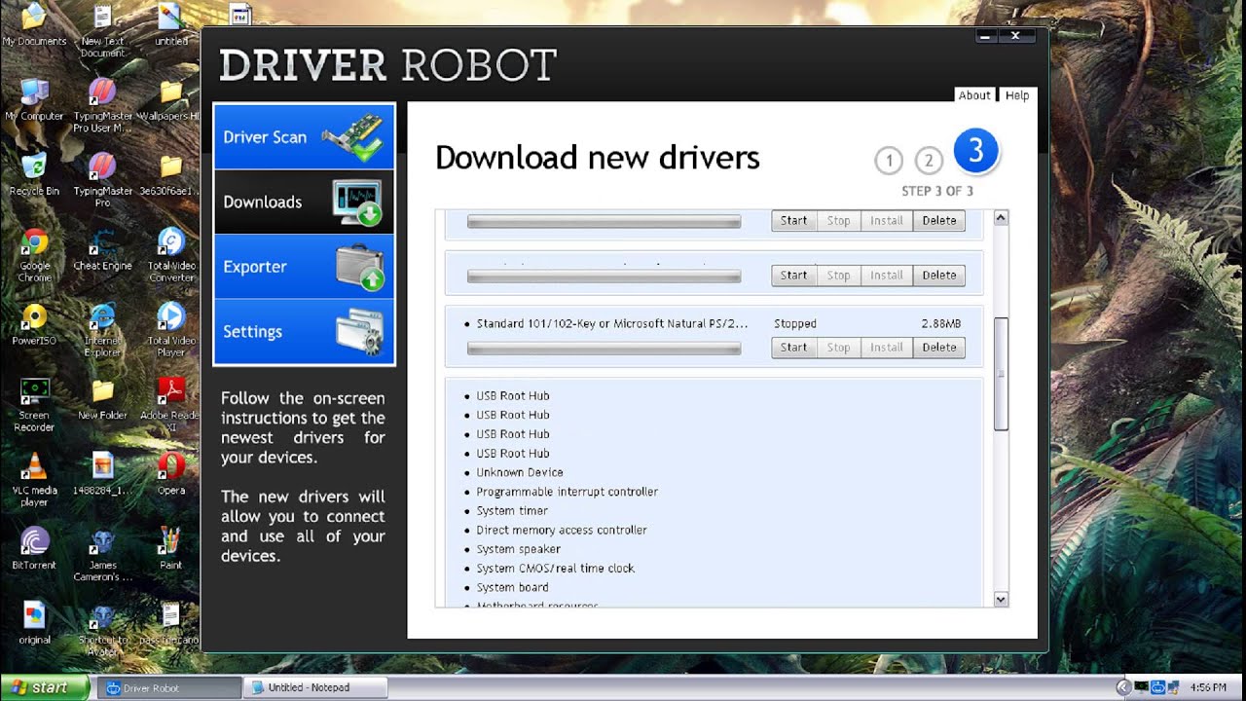The height and width of the screenshot is (701, 1246).
Task: Click the highlighted step 3 circle
Action: click(975, 152)
